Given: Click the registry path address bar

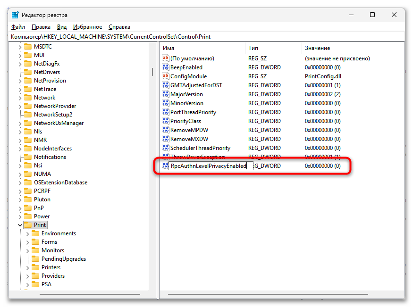Looking at the screenshot, I should pyautogui.click(x=207, y=37).
